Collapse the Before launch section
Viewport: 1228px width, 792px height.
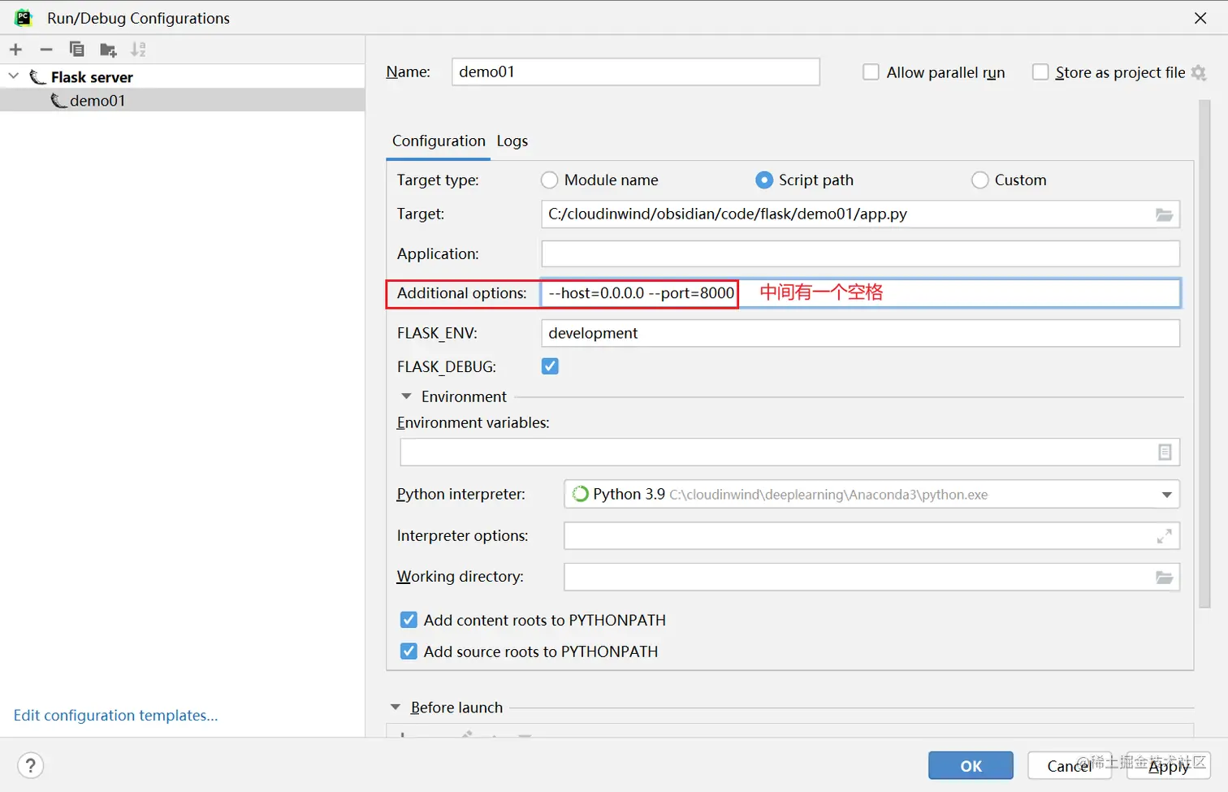[x=396, y=708]
